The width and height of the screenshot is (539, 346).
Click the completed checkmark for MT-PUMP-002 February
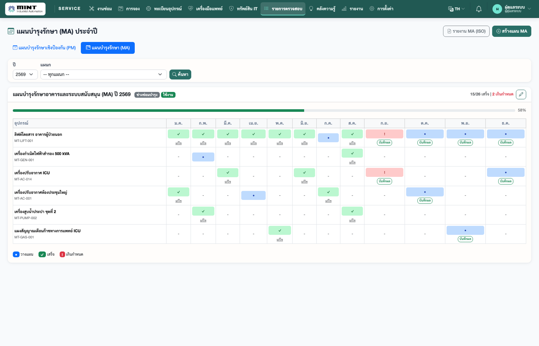coord(203,211)
